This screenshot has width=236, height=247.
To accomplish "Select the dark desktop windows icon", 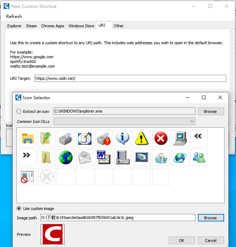I will click(x=142, y=157).
